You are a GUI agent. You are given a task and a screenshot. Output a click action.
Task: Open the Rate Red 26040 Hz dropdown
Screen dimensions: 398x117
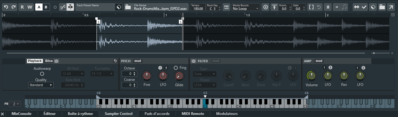click(x=73, y=85)
